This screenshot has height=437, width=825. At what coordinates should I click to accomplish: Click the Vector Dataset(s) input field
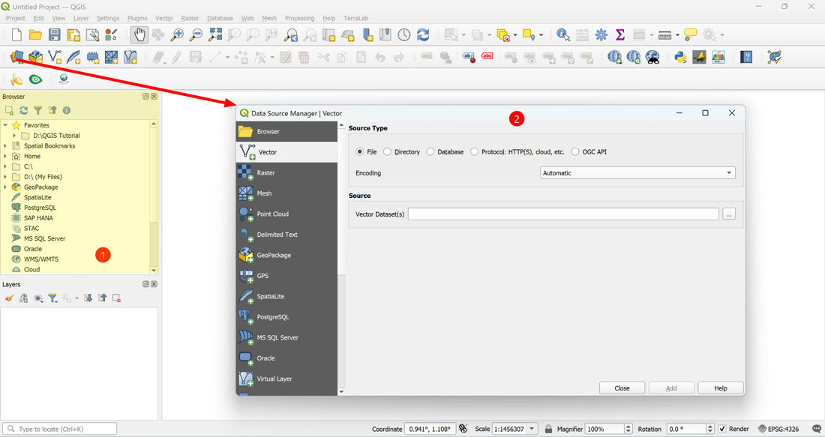[563, 214]
